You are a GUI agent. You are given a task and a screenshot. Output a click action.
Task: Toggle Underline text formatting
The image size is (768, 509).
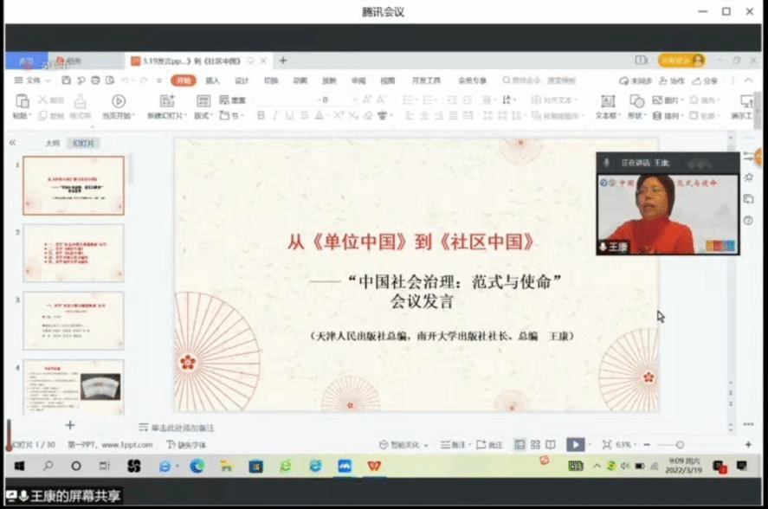290,115
